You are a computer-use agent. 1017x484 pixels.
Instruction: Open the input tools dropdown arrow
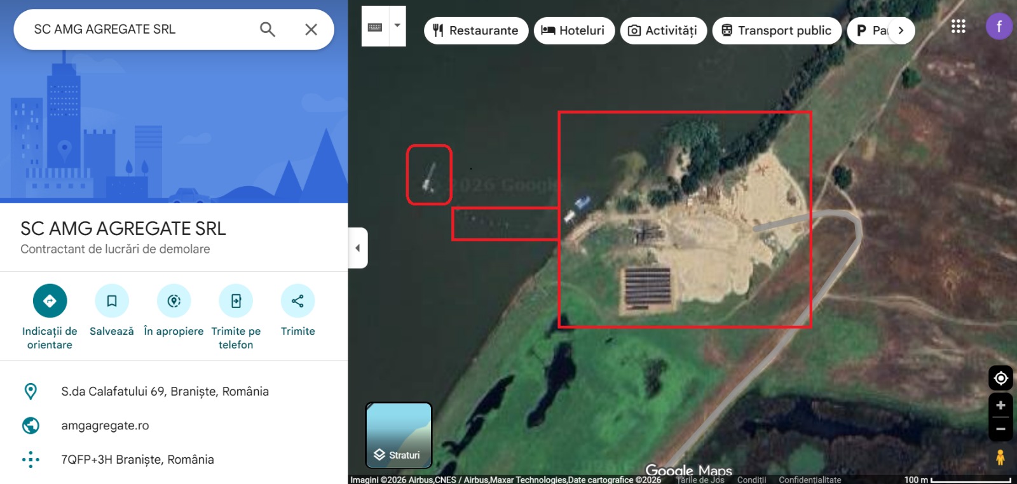point(397,26)
